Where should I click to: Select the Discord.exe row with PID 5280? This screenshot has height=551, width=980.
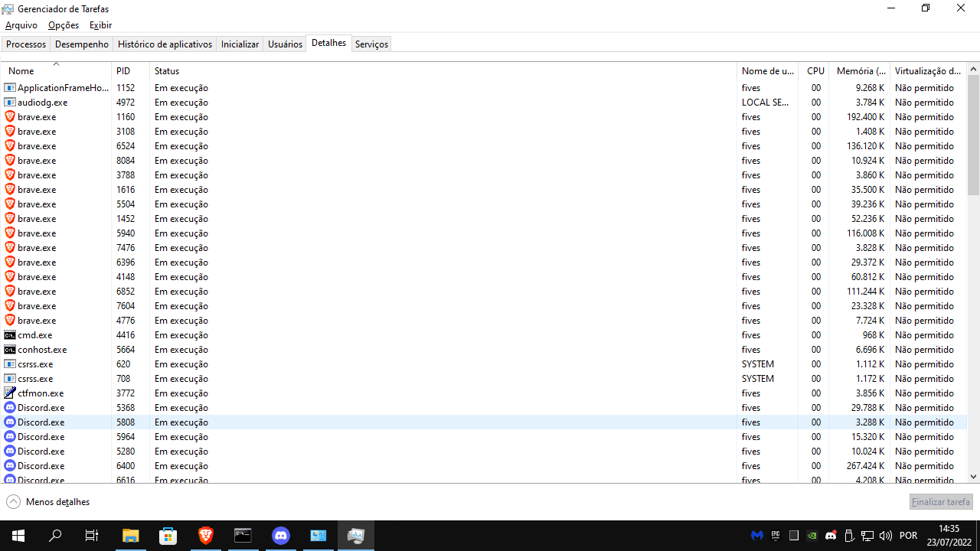click(484, 452)
